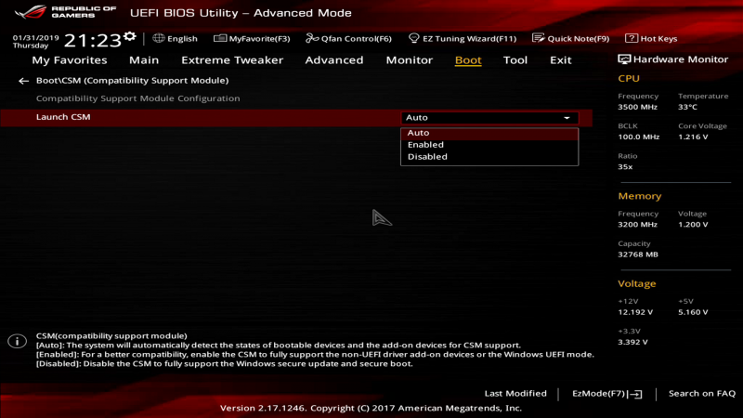Select the Boot tab

(x=468, y=60)
